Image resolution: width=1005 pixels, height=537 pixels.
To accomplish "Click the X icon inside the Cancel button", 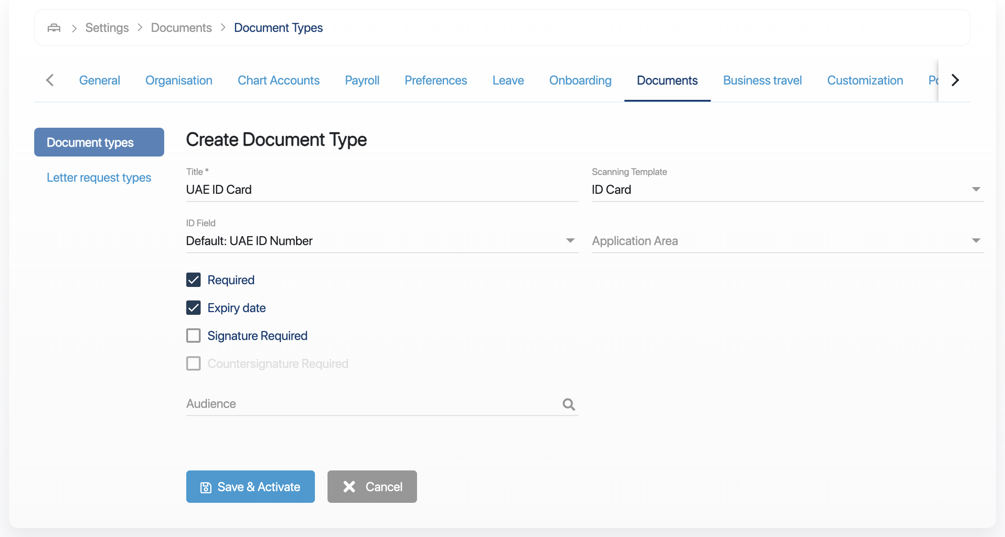I will click(x=349, y=486).
